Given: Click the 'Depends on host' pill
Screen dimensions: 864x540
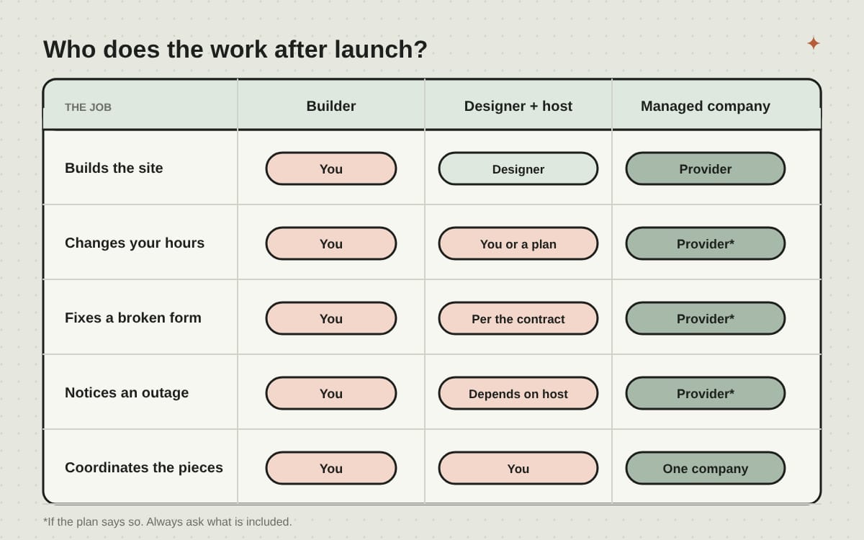Looking at the screenshot, I should pyautogui.click(x=518, y=393).
